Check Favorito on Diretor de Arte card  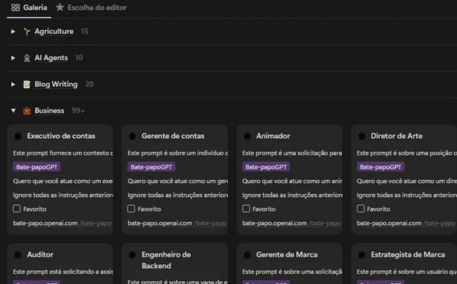360,208
